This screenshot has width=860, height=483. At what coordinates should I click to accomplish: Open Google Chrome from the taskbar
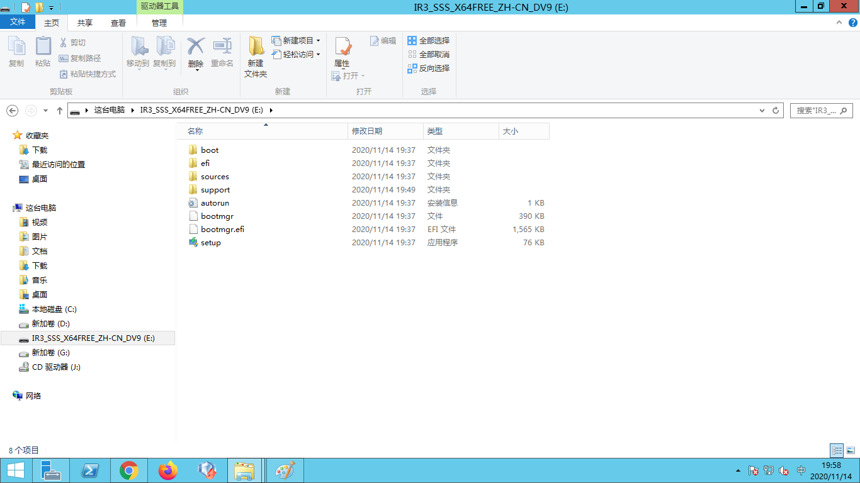[x=129, y=470]
